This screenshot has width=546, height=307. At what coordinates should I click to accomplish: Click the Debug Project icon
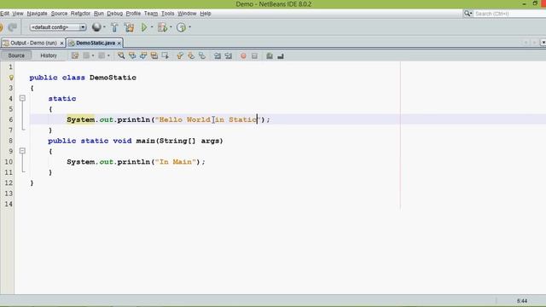point(162,27)
